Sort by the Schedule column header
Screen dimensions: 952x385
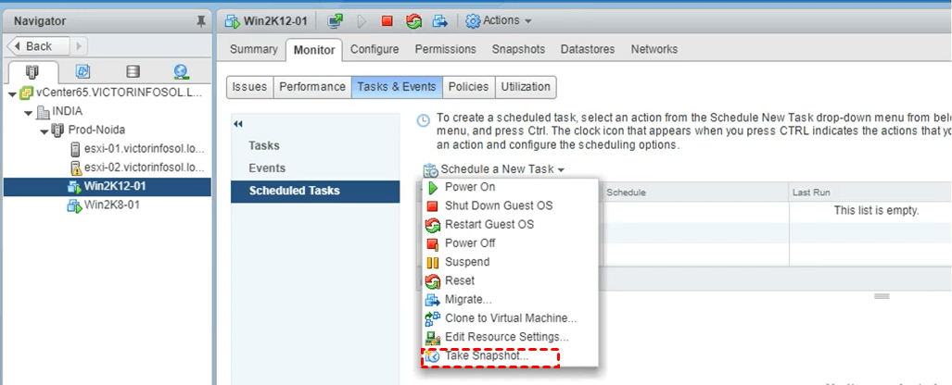point(695,192)
